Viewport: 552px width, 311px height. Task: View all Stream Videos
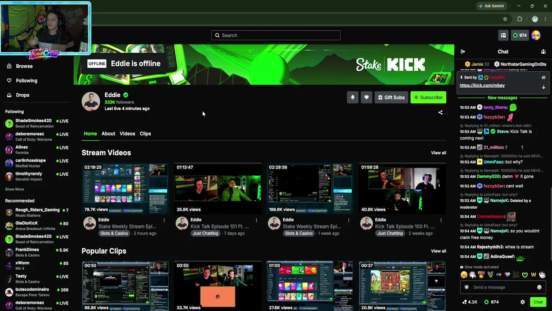[x=439, y=153]
